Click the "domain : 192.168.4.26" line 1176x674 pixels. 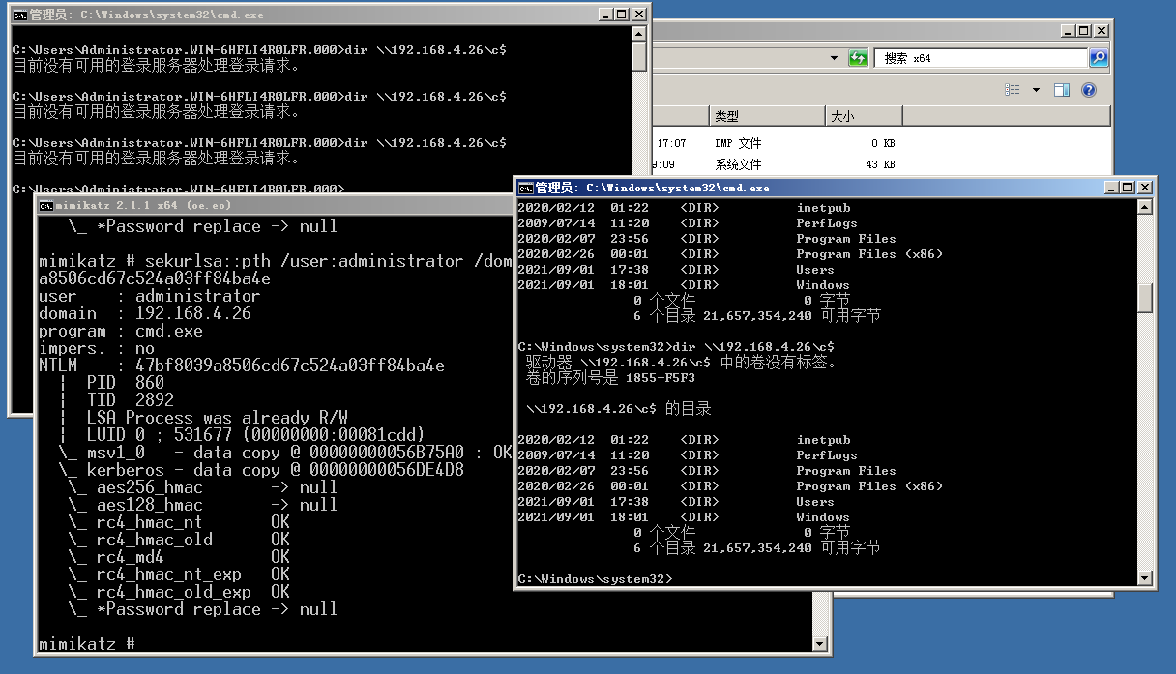[x=144, y=313]
